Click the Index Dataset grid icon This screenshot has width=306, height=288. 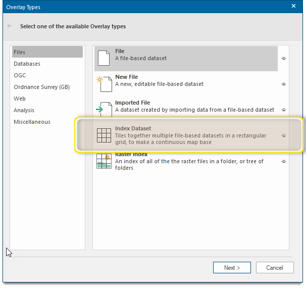(104, 135)
